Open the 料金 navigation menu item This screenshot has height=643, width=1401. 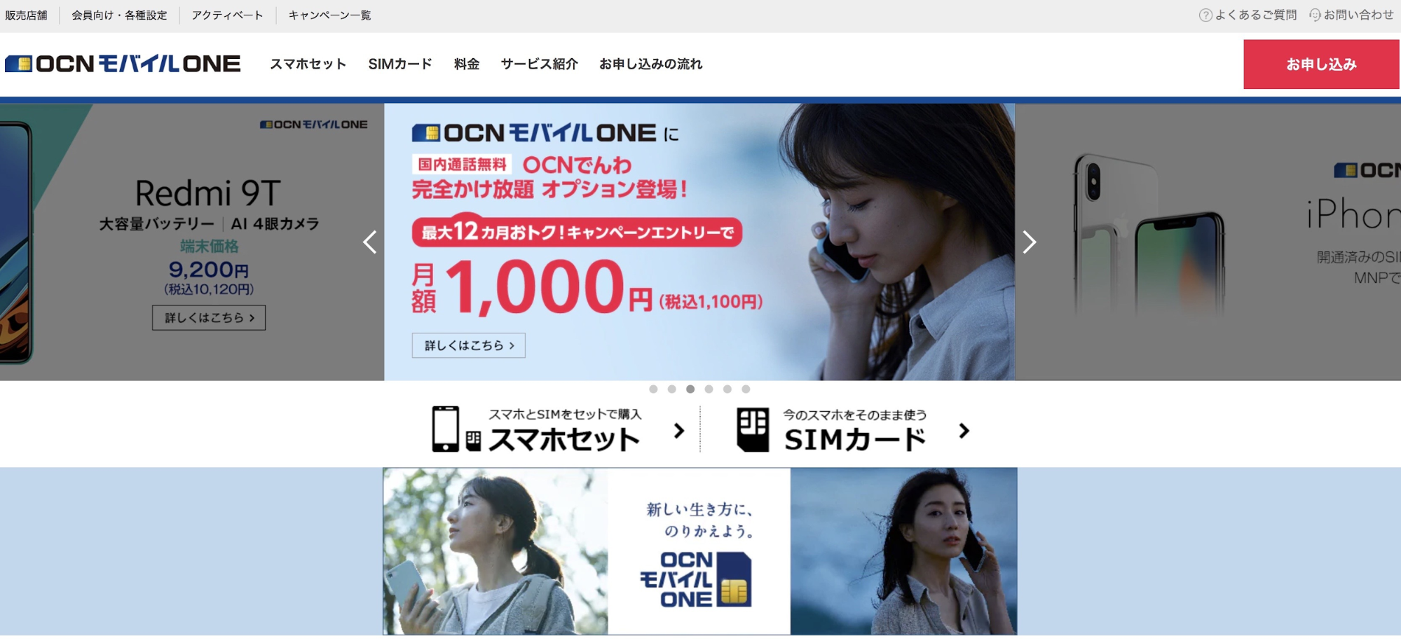[467, 64]
